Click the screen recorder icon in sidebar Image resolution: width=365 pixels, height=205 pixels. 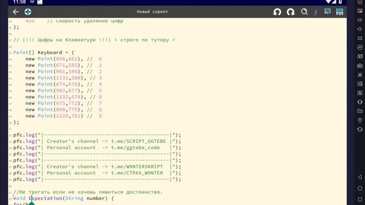(x=360, y=84)
